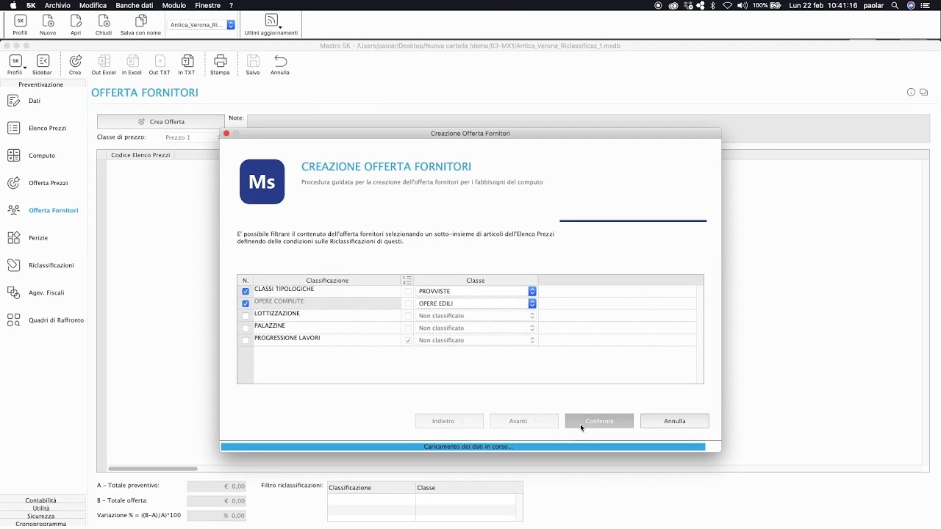941x529 pixels.
Task: Open Riclassificazioni in sidebar
Action: point(51,265)
